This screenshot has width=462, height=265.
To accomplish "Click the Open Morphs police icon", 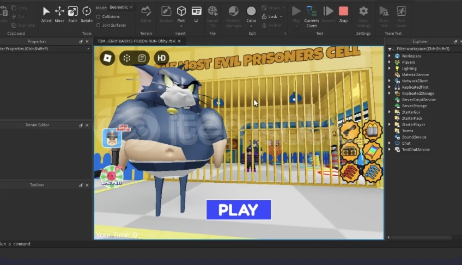I will (x=112, y=138).
